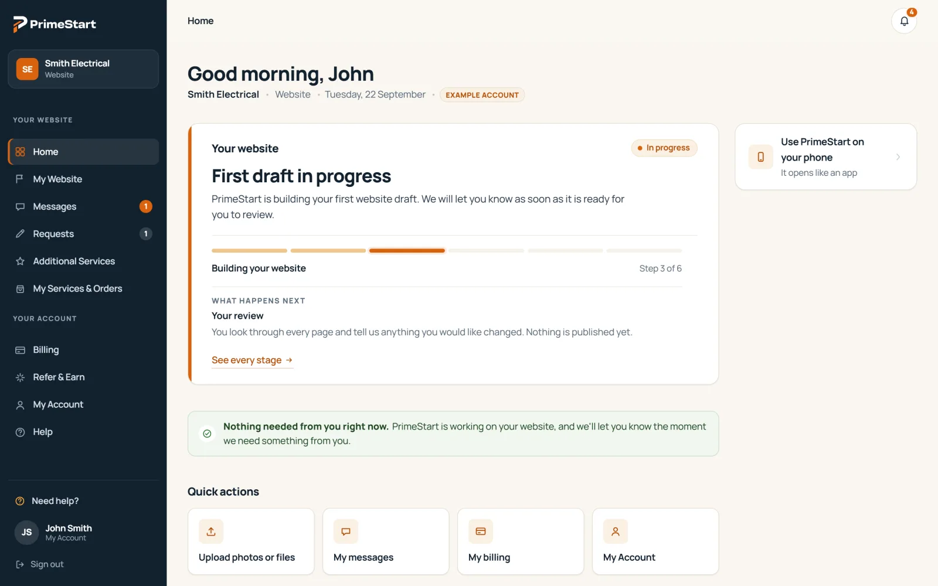
Task: Click the WHAT HAPPENS NEXT label
Action: click(259, 301)
